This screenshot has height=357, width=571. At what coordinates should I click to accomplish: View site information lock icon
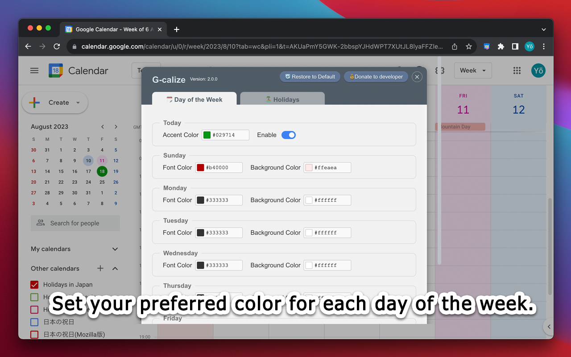(x=74, y=46)
